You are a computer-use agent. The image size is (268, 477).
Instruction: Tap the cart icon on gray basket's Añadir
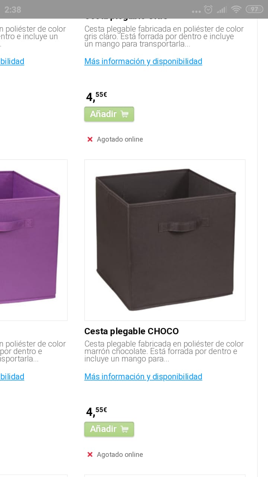pyautogui.click(x=124, y=114)
